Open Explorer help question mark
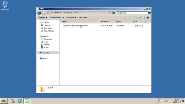 [148, 18]
